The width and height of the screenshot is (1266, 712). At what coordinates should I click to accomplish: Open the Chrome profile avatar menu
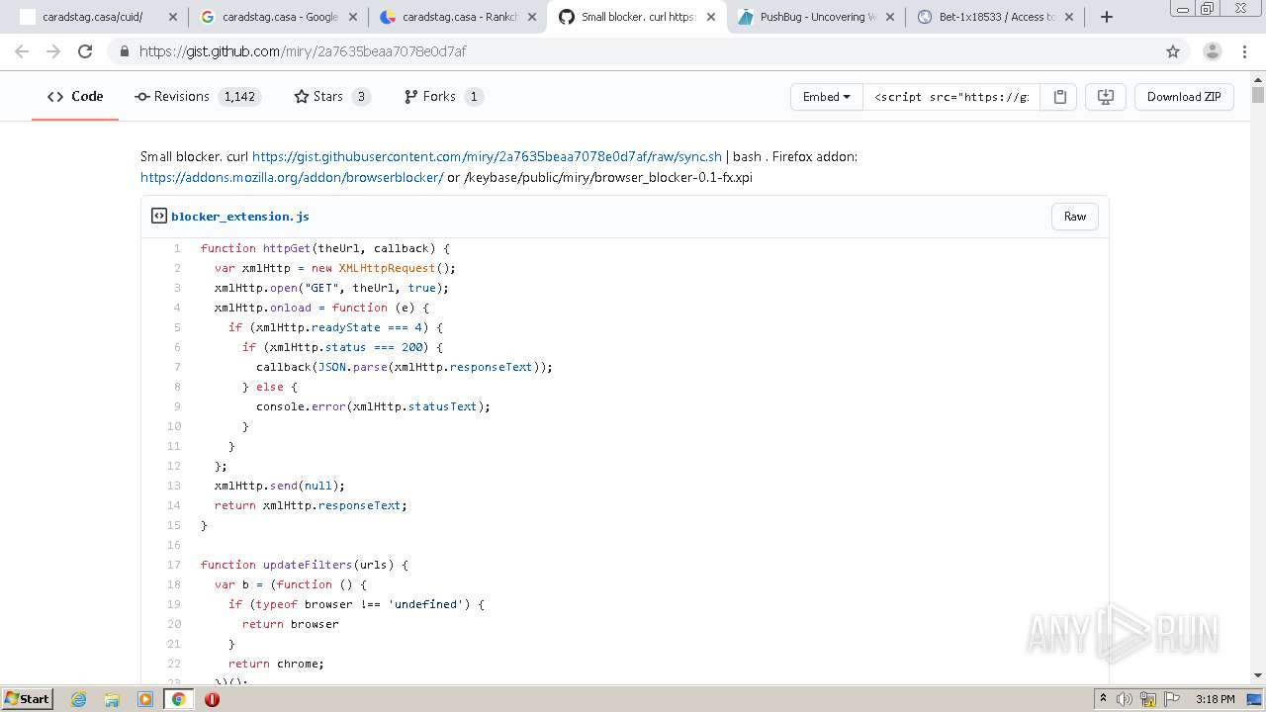(1212, 51)
